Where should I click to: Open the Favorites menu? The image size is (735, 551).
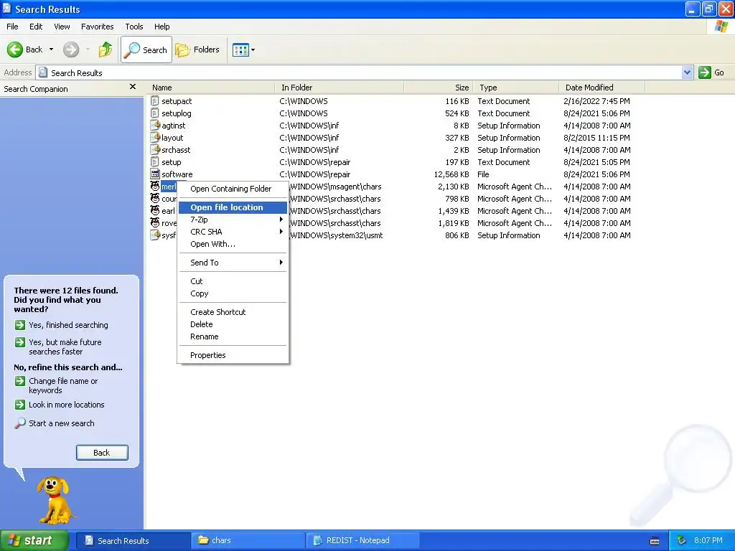[x=97, y=27]
